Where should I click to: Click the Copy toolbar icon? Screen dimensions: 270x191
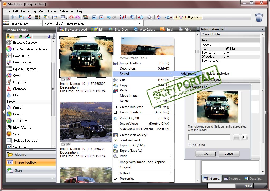click(x=21, y=17)
